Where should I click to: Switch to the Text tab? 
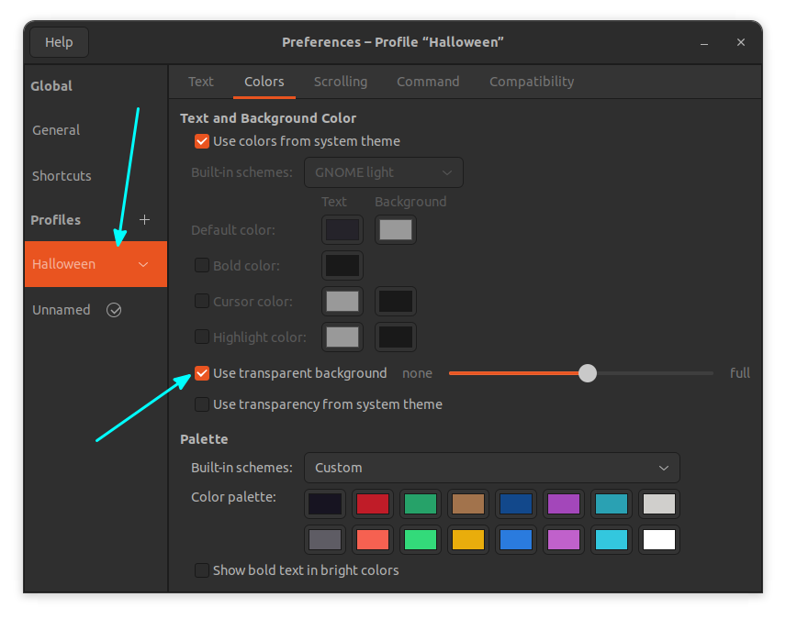point(200,82)
